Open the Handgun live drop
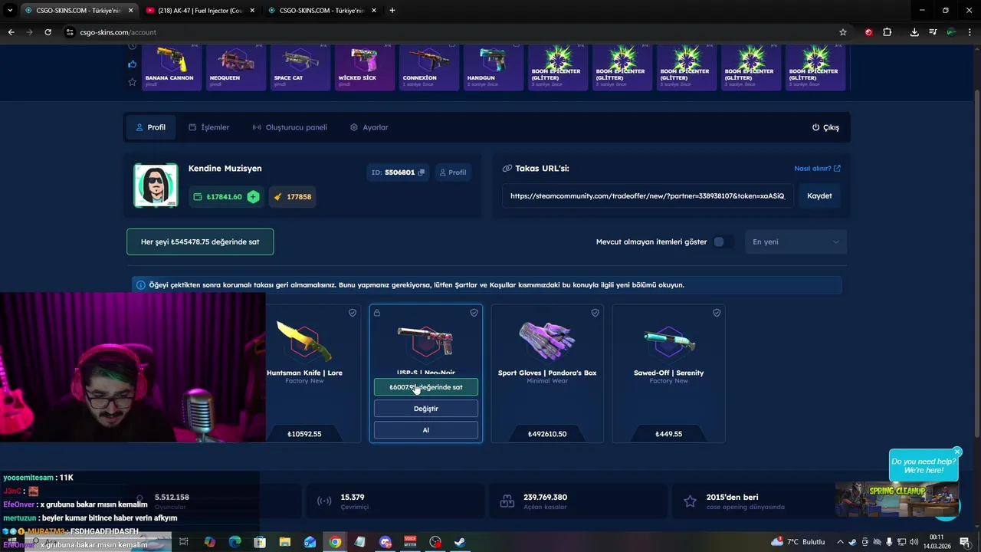 pos(494,67)
